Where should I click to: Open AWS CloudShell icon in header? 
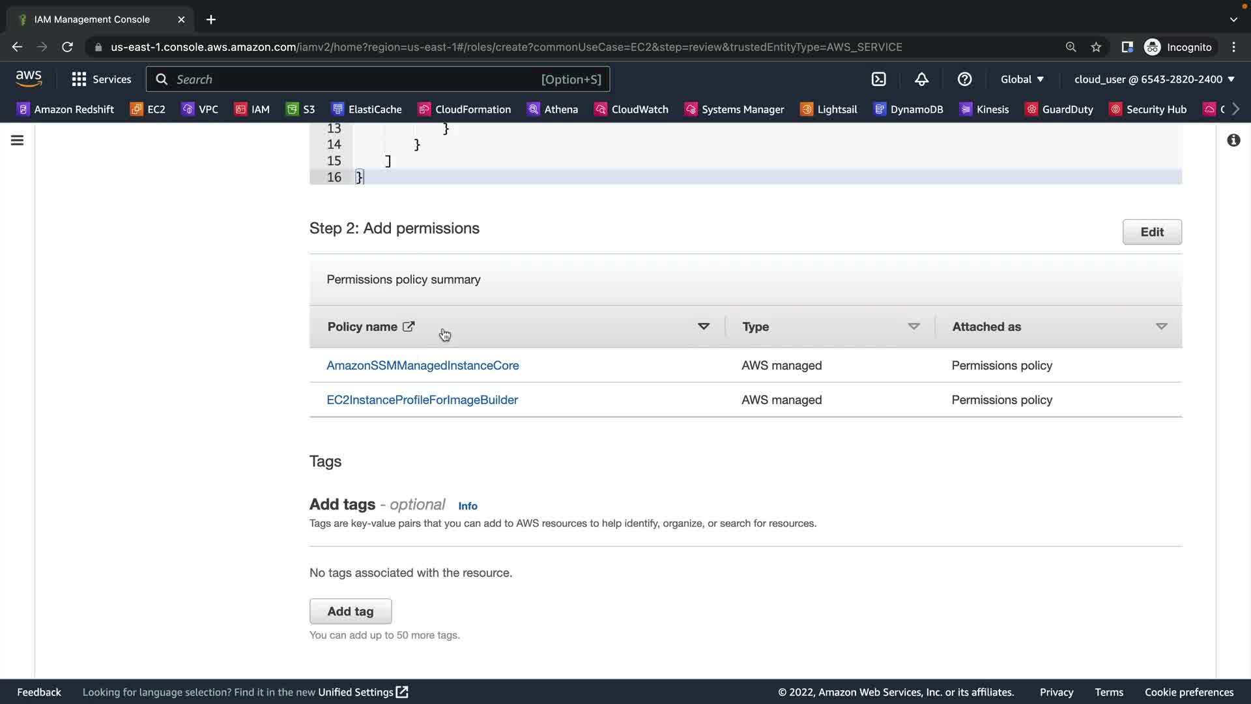(x=878, y=79)
